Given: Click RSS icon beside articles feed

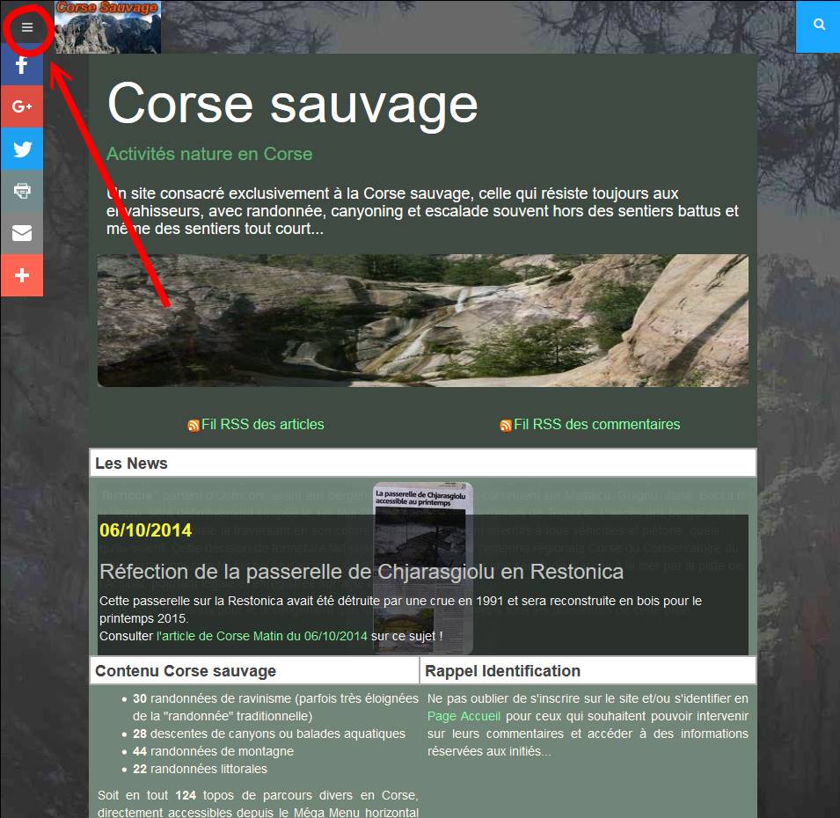Looking at the screenshot, I should tap(194, 426).
